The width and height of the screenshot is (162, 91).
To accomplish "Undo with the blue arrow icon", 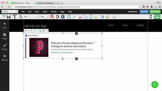I will [102, 17].
